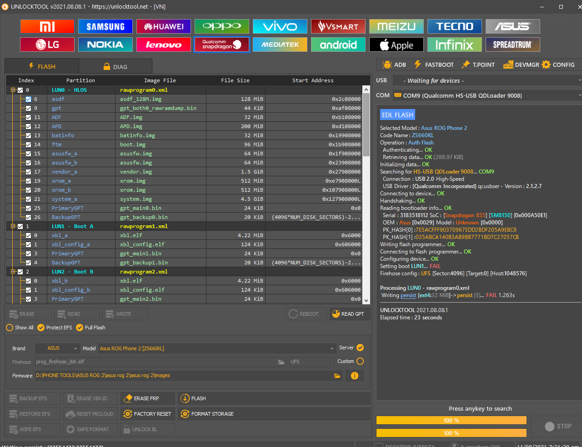Image resolution: width=582 pixels, height=447 pixels.
Task: Select the Infinix brand logo
Action: [x=455, y=45]
